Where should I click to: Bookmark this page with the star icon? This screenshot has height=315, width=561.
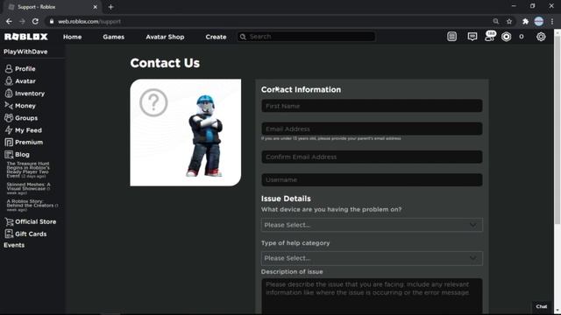509,21
